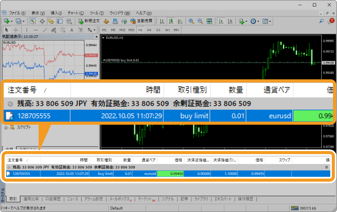The width and height of the screenshot is (337, 212).
Task: Select the text A tool
Action: point(72,30)
